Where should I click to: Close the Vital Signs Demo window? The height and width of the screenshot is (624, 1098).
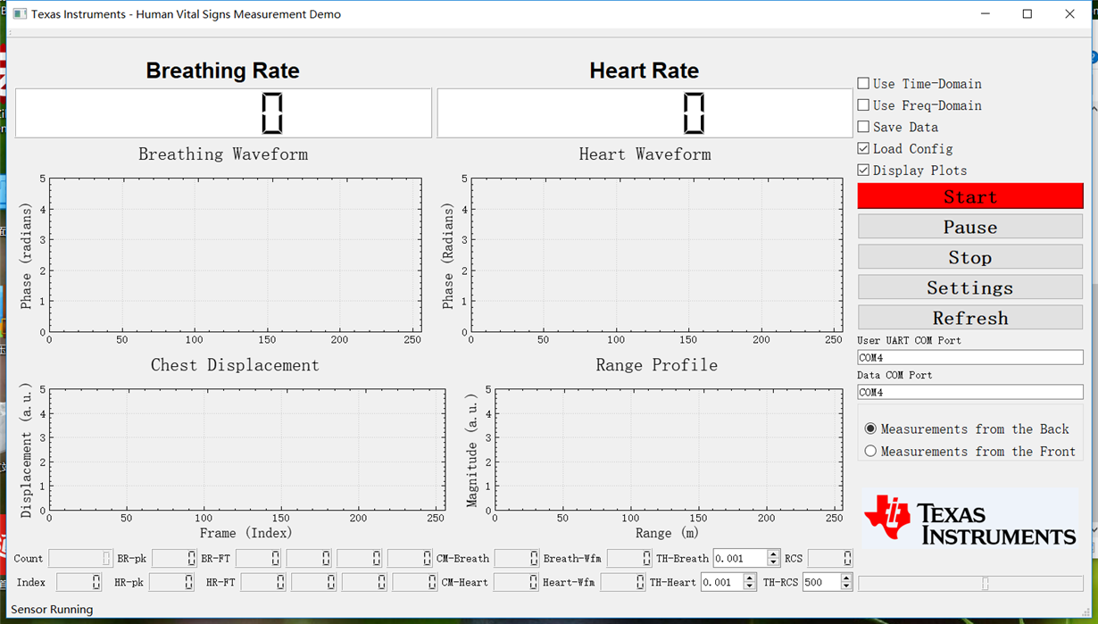[1069, 14]
